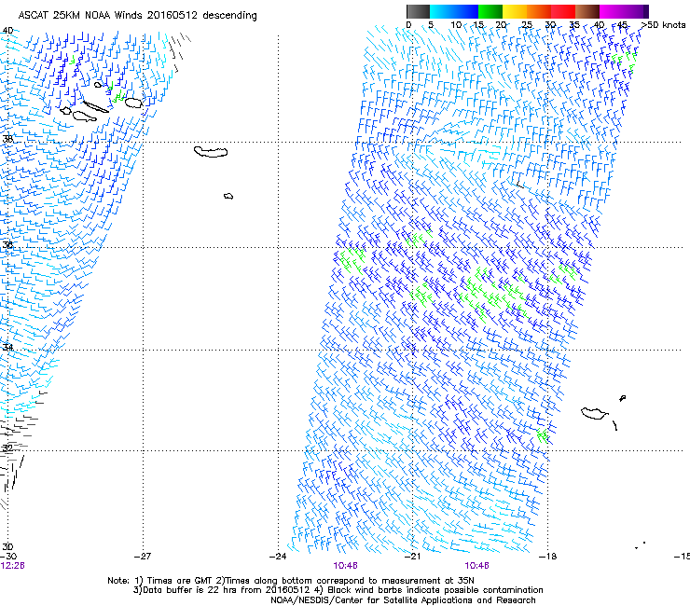Select the orange 25-30 knots color band

pyautogui.click(x=539, y=11)
